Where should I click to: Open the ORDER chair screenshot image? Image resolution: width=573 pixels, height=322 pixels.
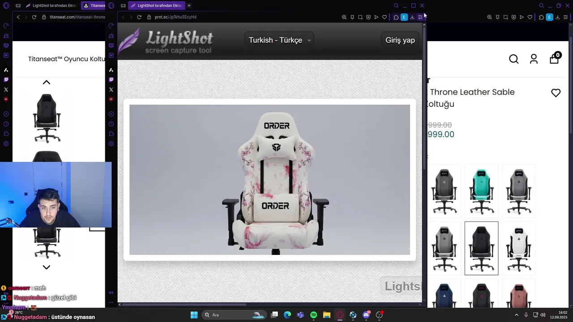coord(269,180)
